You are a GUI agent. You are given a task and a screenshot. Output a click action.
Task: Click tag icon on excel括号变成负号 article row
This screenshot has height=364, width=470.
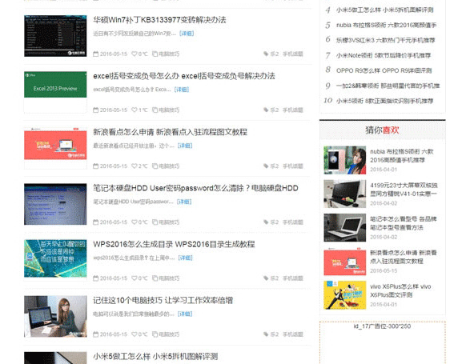[x=266, y=110]
